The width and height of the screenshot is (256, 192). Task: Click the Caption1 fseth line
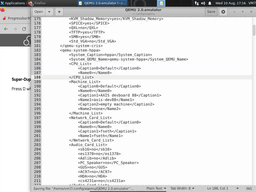tap(107, 131)
